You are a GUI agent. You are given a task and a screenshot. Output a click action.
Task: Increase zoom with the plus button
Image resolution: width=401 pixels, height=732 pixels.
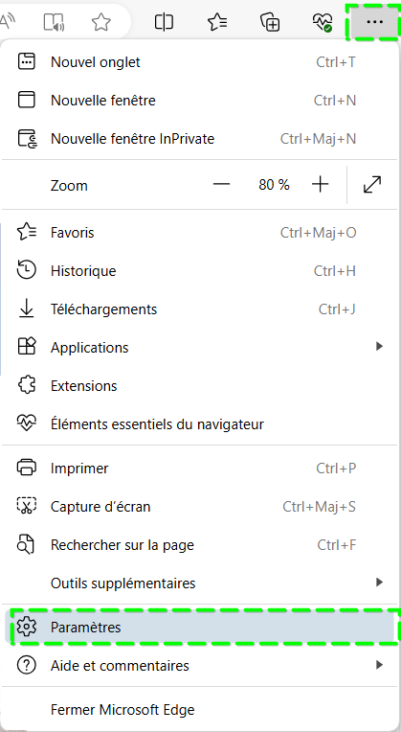click(x=320, y=185)
